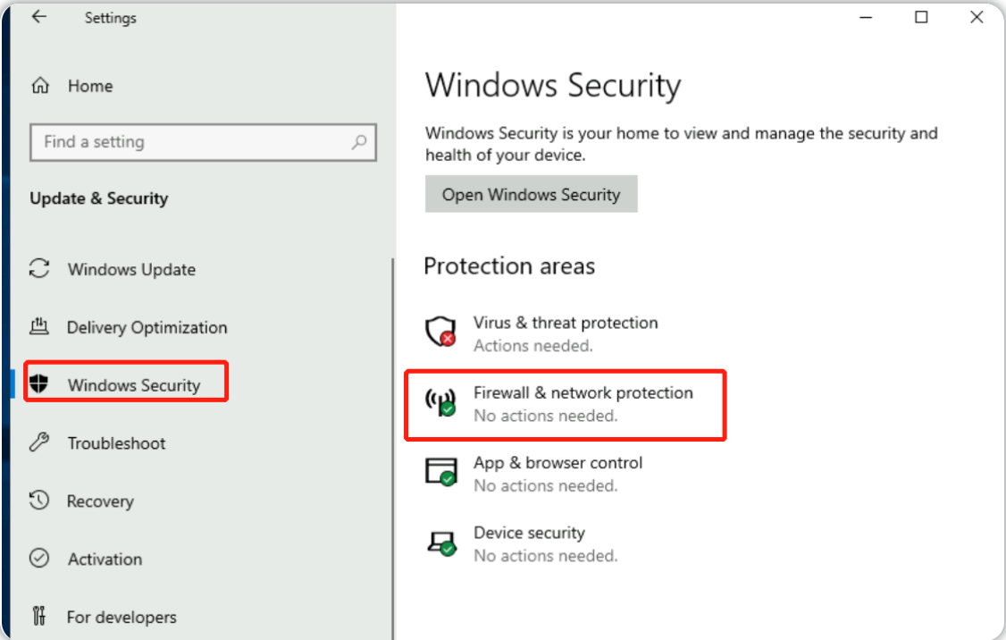The height and width of the screenshot is (640, 1006).
Task: Click the Virus & threat protection shield icon
Action: [x=440, y=332]
